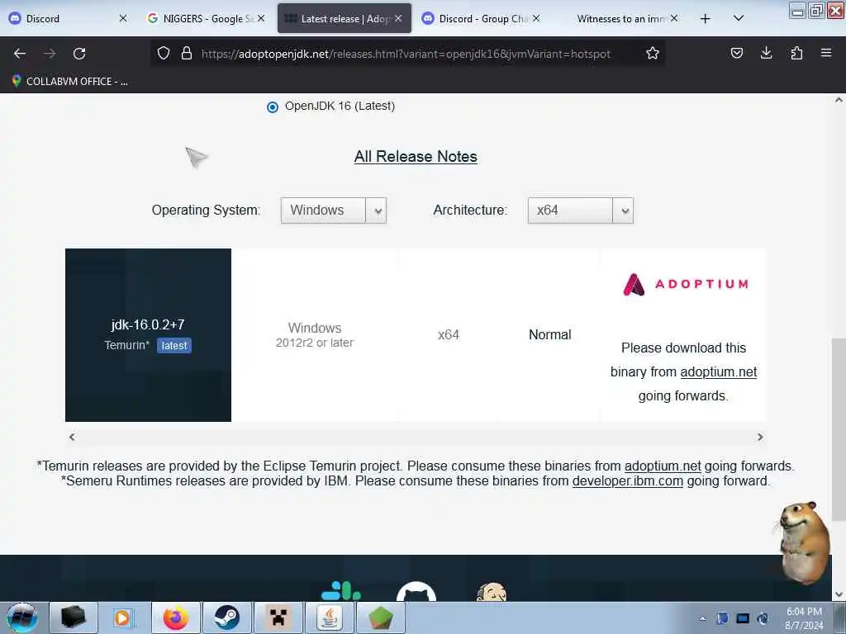Switch to the Witnesses tab

click(x=620, y=18)
